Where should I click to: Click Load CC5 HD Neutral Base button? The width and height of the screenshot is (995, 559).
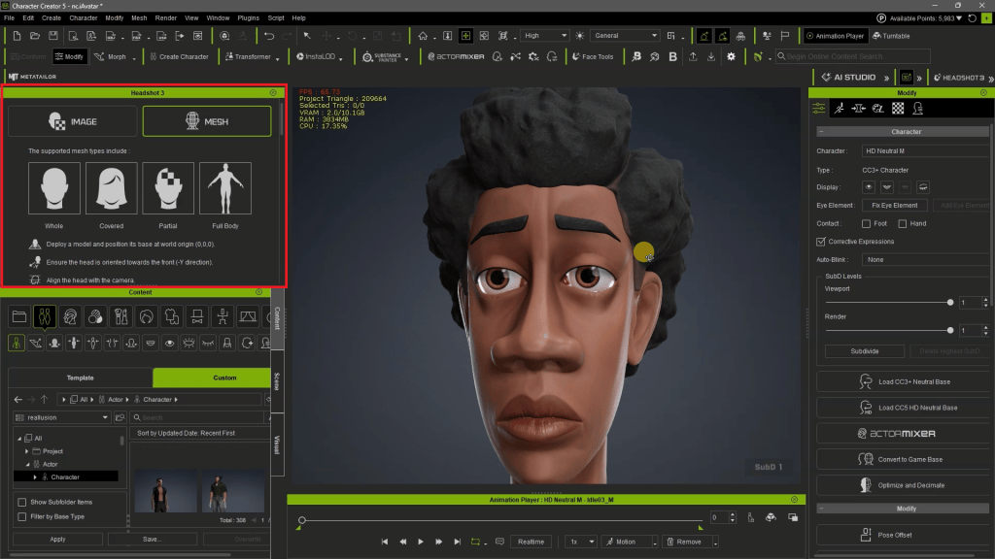coord(903,408)
